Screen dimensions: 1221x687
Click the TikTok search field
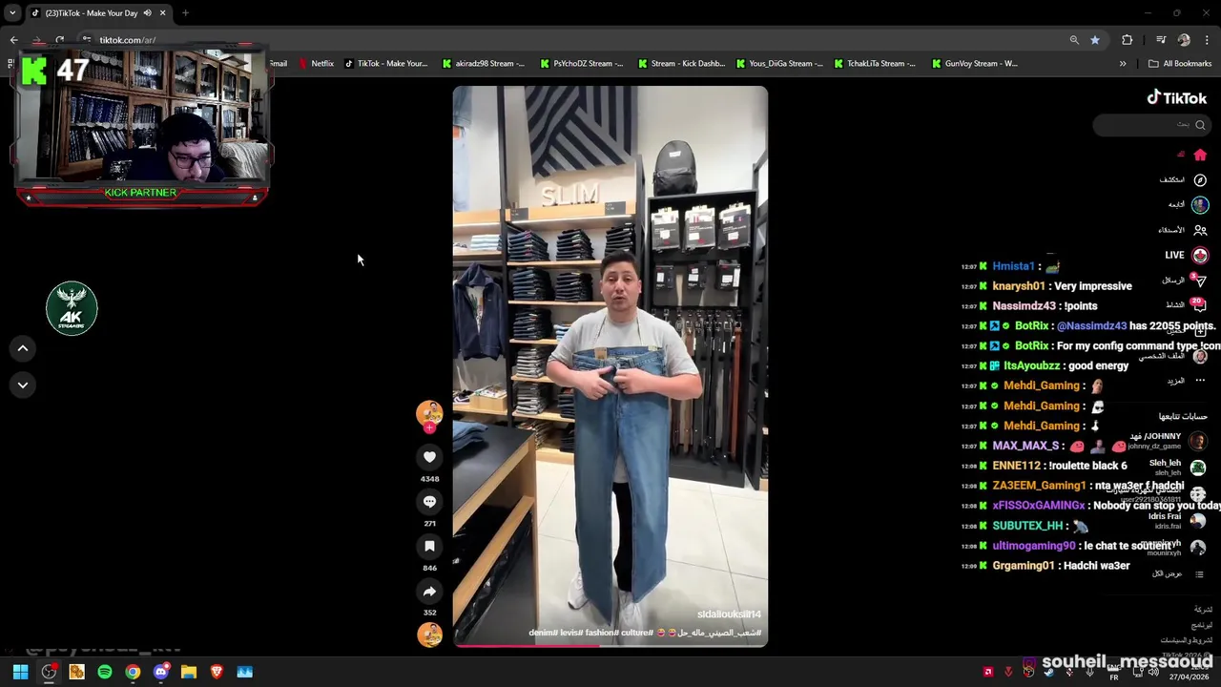1151,125
